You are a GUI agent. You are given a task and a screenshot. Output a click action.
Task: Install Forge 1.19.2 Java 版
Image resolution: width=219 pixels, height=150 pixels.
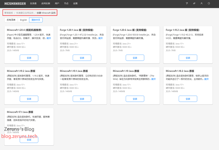click(188, 58)
